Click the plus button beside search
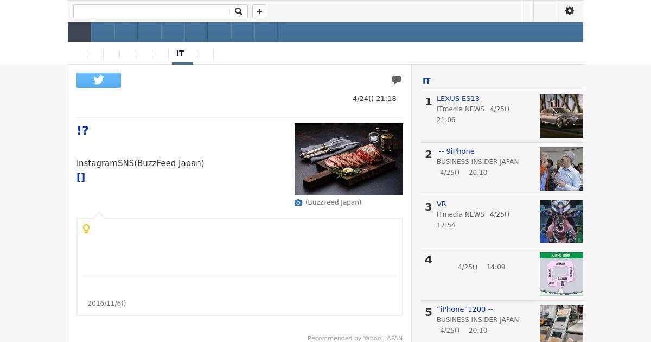This screenshot has width=651, height=342. 259,11
